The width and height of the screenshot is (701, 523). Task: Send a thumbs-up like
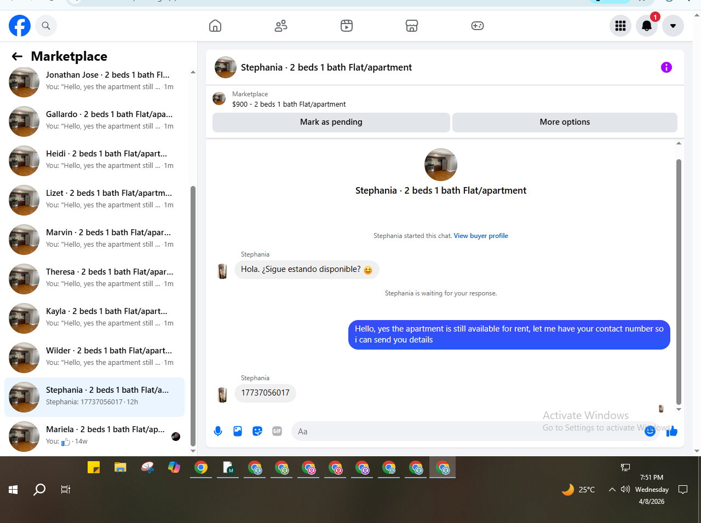coord(672,431)
